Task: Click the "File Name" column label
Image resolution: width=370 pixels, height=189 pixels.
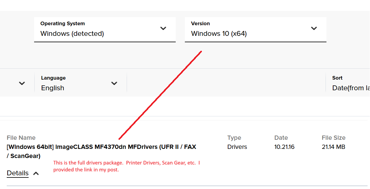Action: tap(21, 138)
